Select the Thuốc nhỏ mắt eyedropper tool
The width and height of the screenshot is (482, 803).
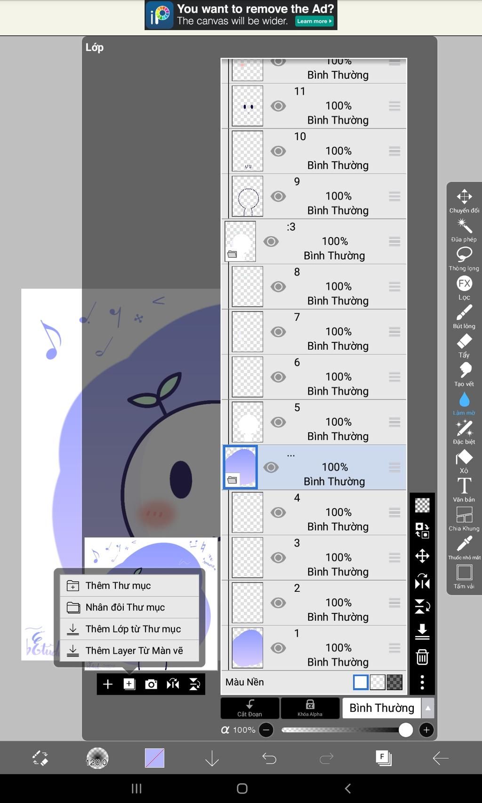pyautogui.click(x=464, y=548)
